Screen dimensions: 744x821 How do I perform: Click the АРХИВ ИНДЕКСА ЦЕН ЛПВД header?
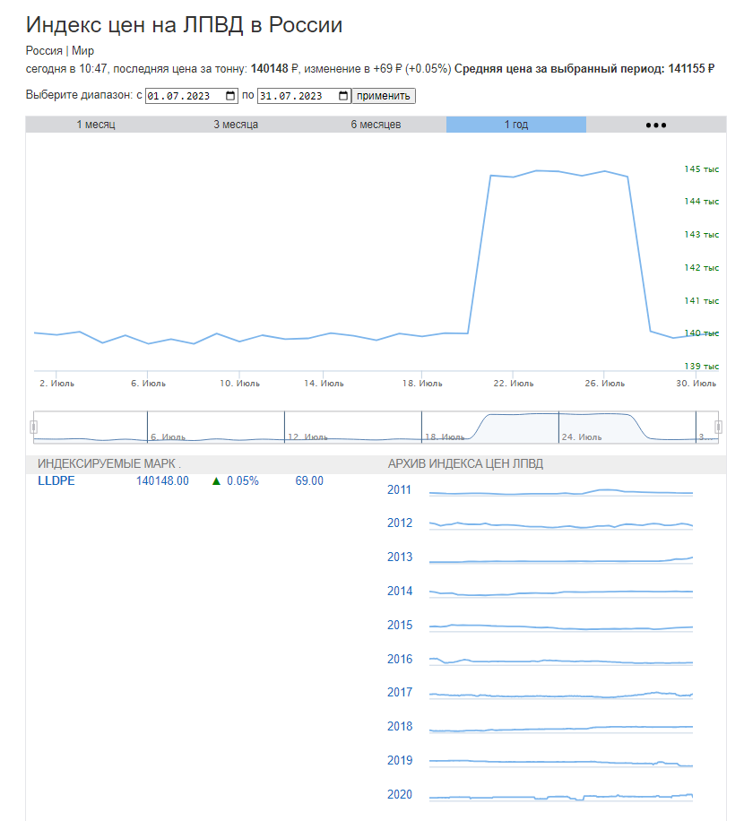(465, 464)
